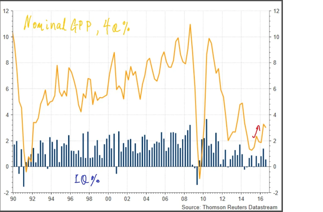Select year-axis label '12' along bottom

click(x=222, y=199)
